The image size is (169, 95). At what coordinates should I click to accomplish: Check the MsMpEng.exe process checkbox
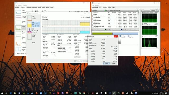tap(92, 23)
